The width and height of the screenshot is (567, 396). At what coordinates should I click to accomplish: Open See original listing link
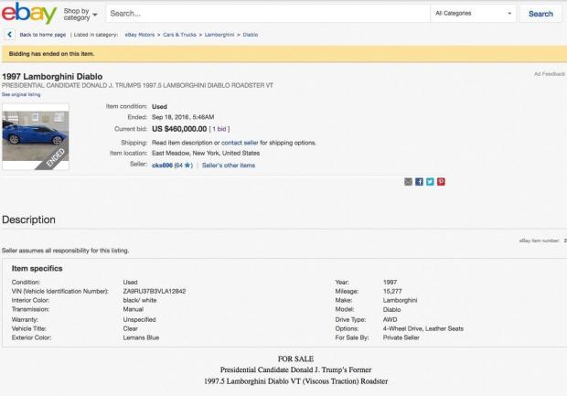(21, 94)
